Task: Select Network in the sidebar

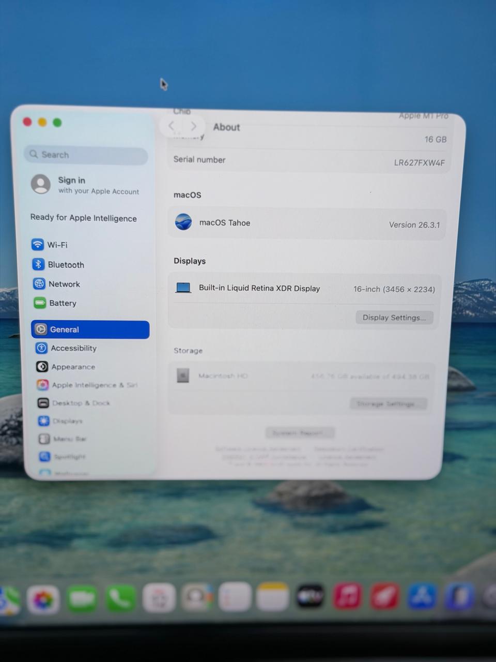Action: pyautogui.click(x=56, y=284)
